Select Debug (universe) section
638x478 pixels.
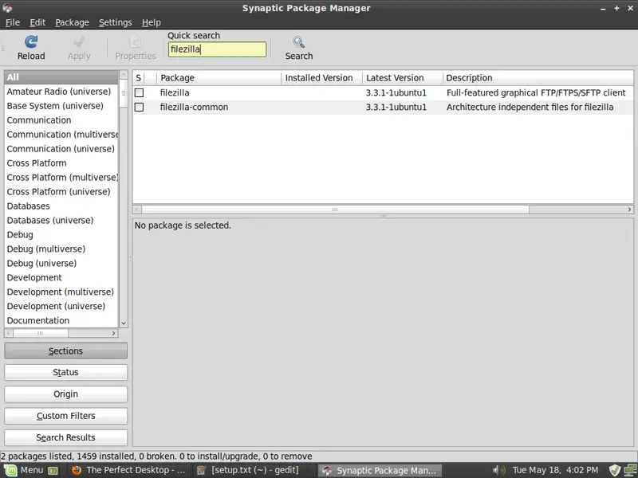(61, 263)
